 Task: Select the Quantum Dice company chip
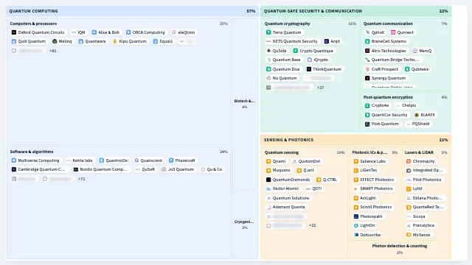283,69
